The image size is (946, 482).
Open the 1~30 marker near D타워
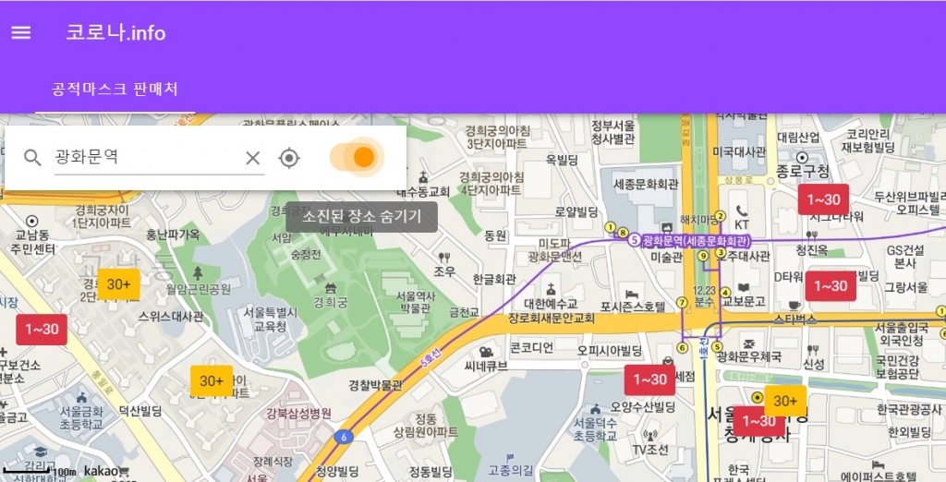[x=831, y=286]
